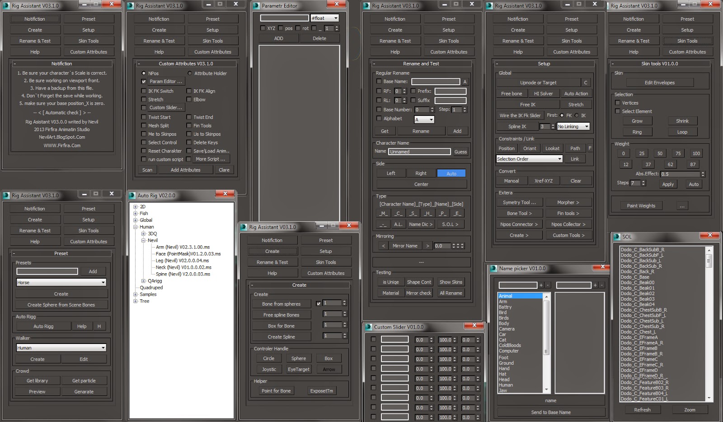Click the _C_ type button
Image resolution: width=723 pixels, height=422 pixels.
(398, 213)
